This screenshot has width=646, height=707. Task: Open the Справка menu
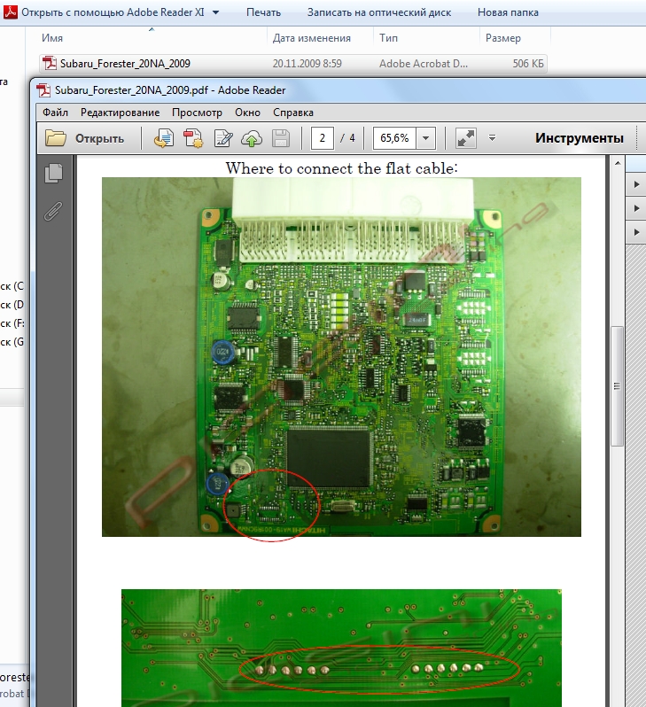tap(293, 113)
